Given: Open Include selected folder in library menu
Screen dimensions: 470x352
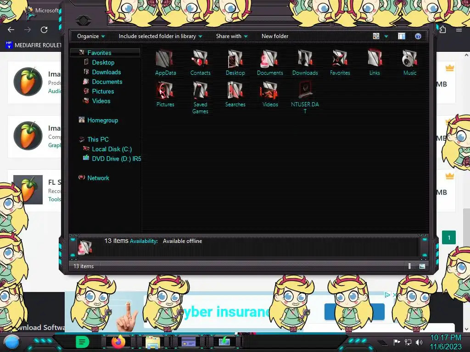Looking at the screenshot, I should [160, 36].
